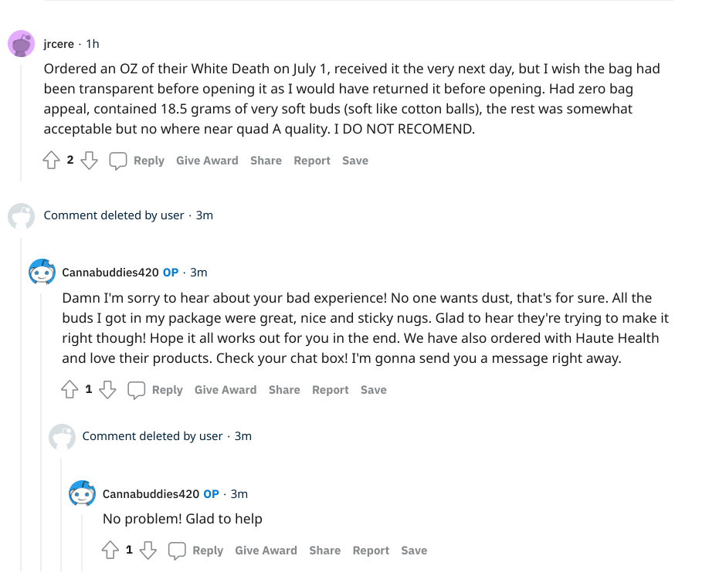The image size is (709, 586).
Task: Give Award to jrcere's comment
Action: click(x=207, y=161)
